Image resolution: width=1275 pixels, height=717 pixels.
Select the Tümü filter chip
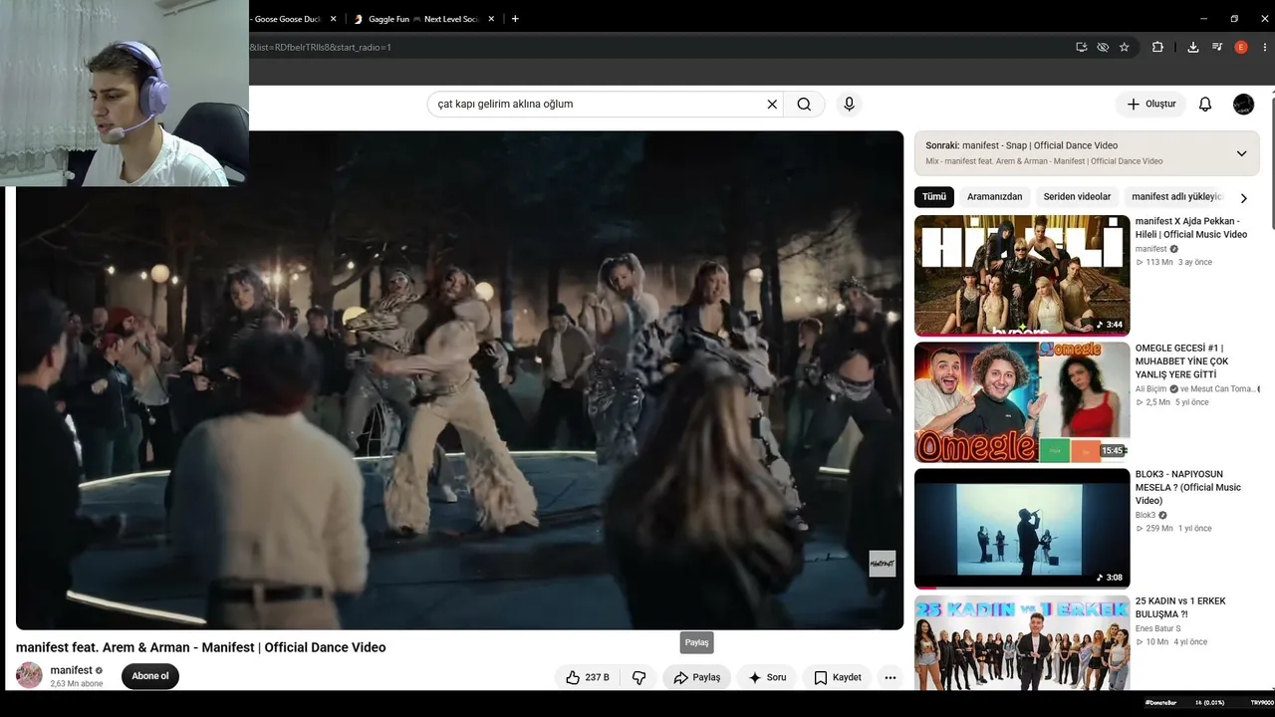[934, 197]
